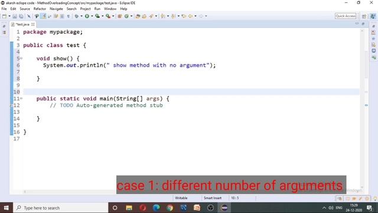Click the TODO task marker on line 12
This screenshot has height=213, width=378.
(x=11, y=105)
